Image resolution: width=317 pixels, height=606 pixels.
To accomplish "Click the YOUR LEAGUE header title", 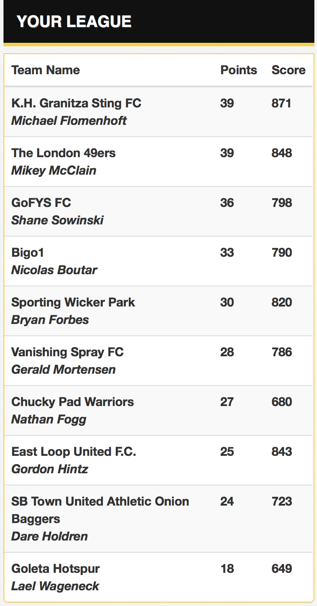I will click(x=74, y=21).
